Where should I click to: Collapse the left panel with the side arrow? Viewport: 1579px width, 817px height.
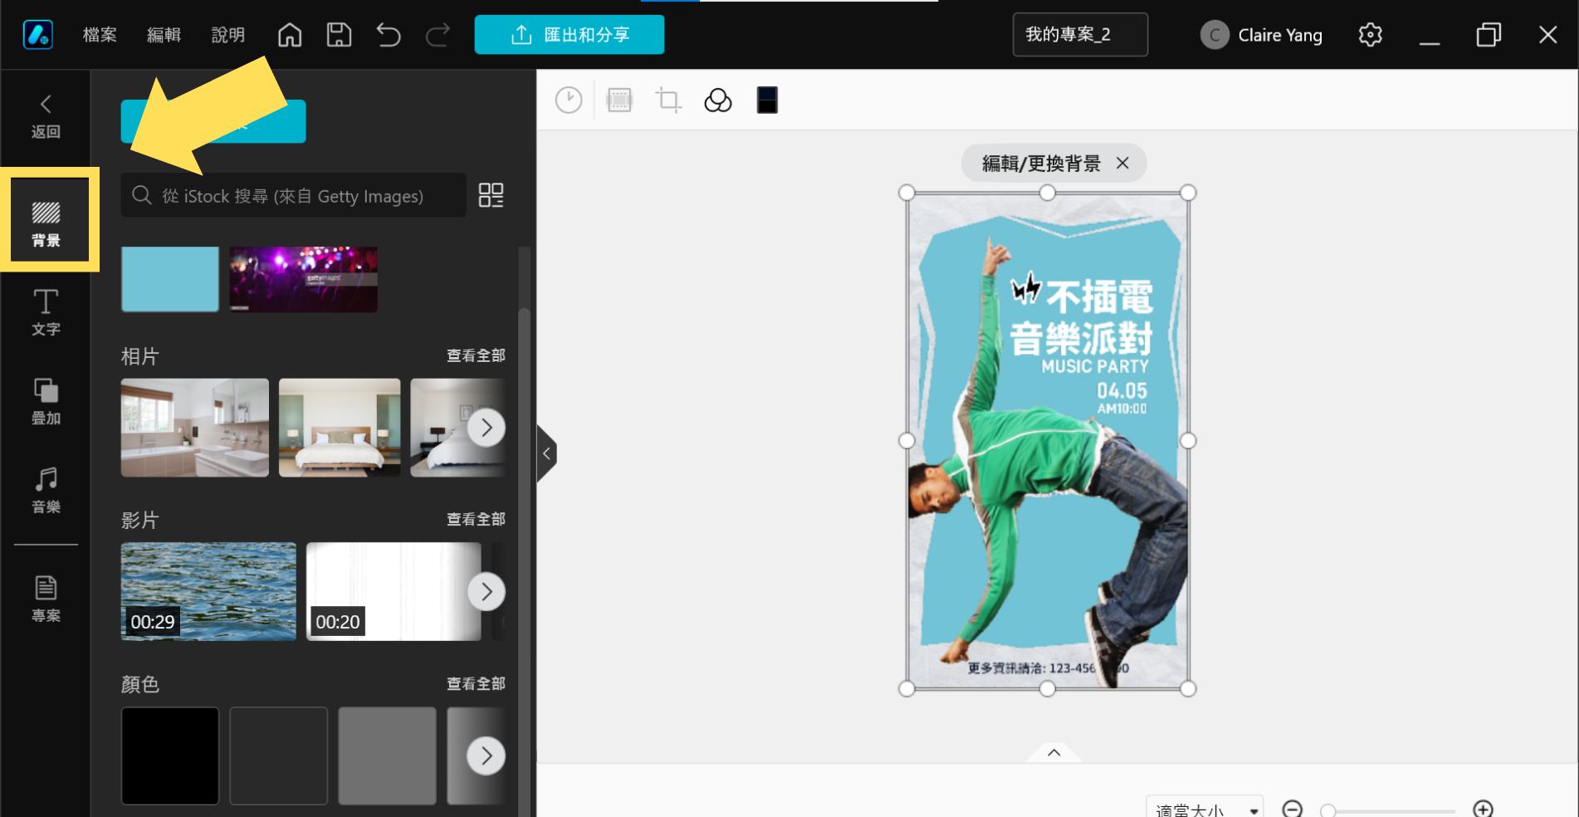point(546,453)
